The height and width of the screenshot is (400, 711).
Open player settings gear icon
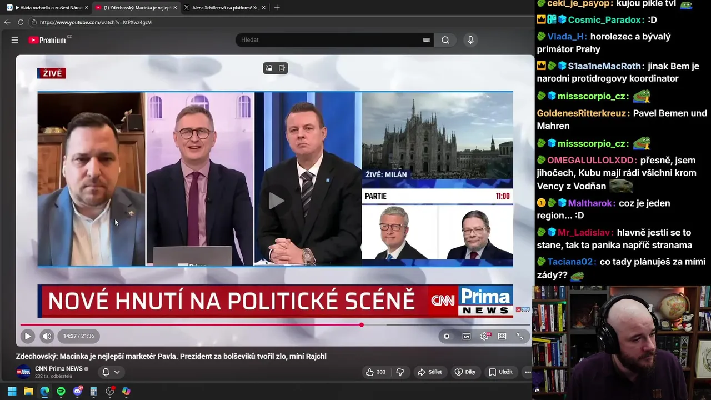pos(485,336)
